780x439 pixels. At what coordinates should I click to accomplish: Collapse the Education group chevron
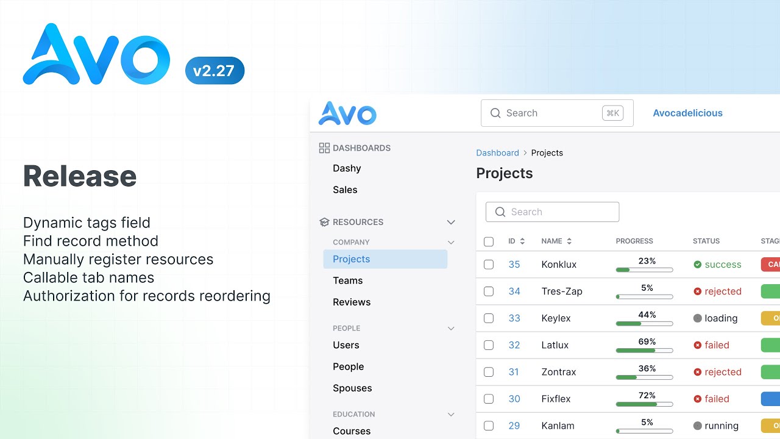(451, 414)
